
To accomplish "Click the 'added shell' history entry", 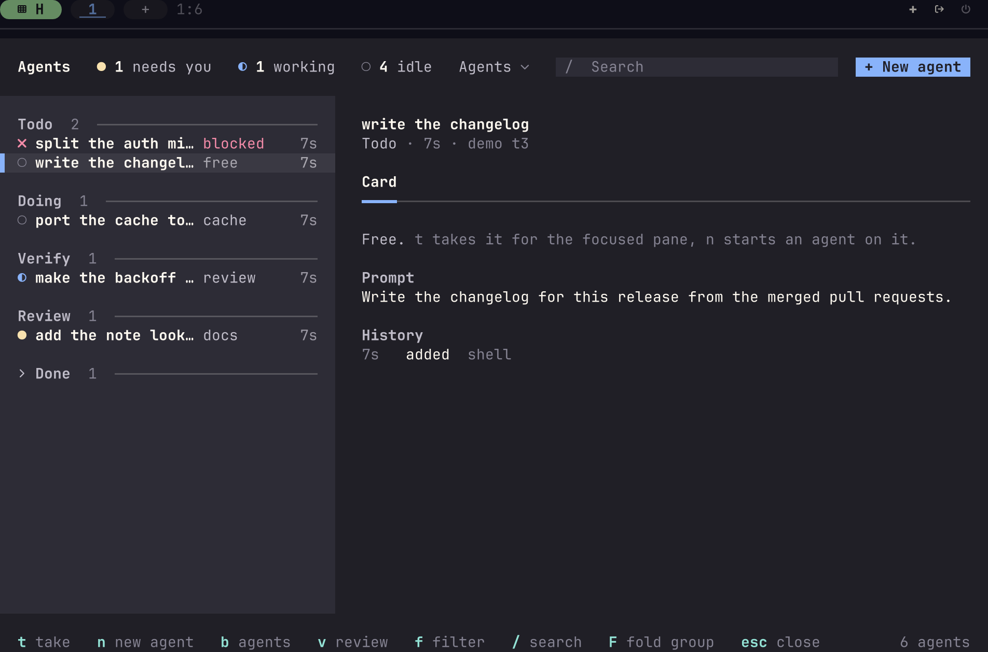I will (436, 355).
